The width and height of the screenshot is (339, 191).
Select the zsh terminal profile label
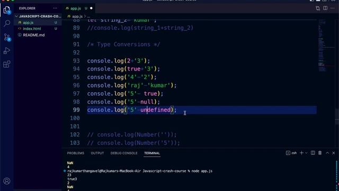click(x=291, y=153)
